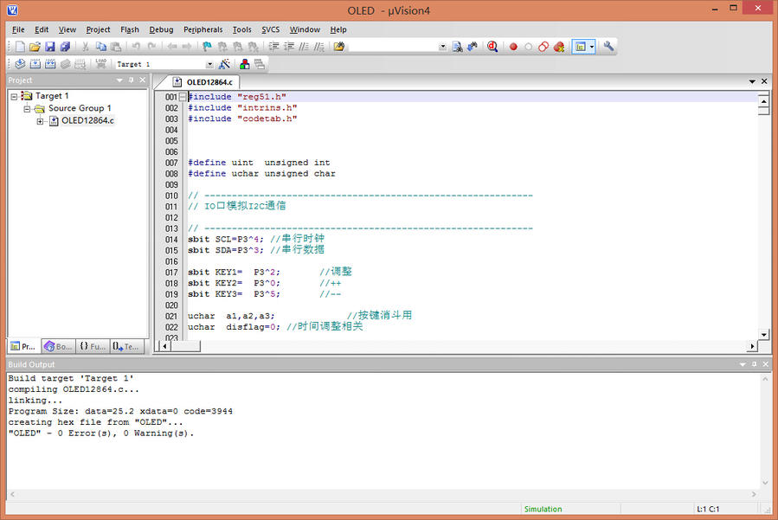This screenshot has width=778, height=520.
Task: Open the Target 1 selection dropdown
Action: click(209, 64)
